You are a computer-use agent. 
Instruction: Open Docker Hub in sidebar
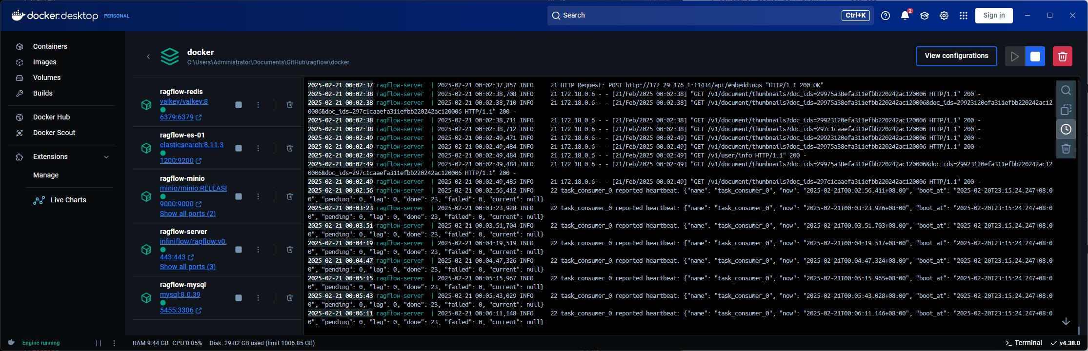pos(51,117)
